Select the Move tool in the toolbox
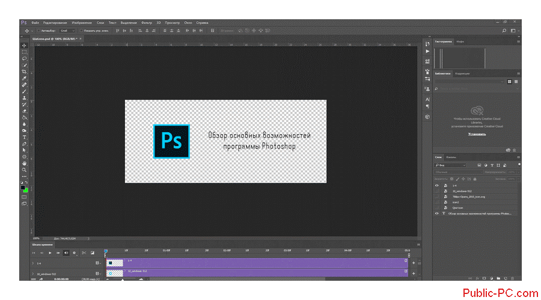This screenshot has height=300, width=541. point(24,46)
